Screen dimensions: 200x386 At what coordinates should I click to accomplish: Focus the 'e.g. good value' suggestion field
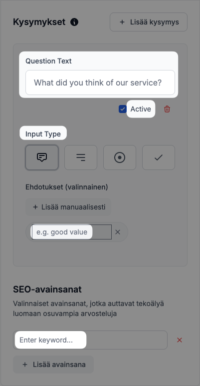[x=72, y=232]
